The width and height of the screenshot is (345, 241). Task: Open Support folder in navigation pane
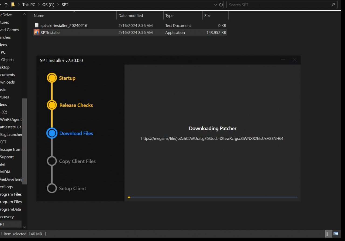pyautogui.click(x=7, y=157)
